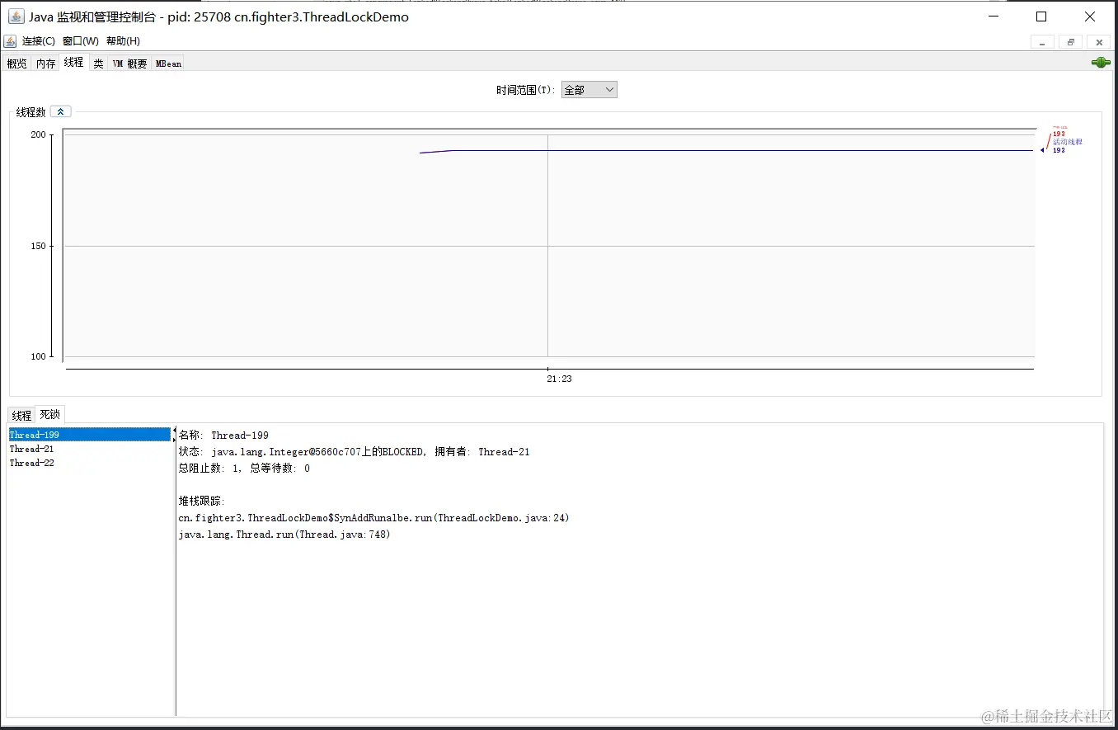Click the 活动线程 legend label
1118x730 pixels.
coord(1067,142)
